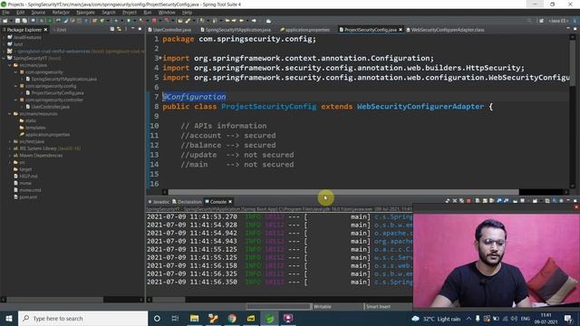
Task: Click the Open Type toolbar icon
Action: coord(180,21)
